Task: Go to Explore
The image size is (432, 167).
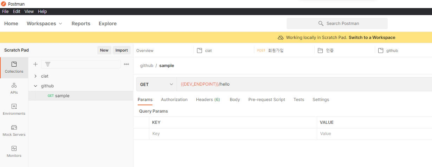Action: 107,24
